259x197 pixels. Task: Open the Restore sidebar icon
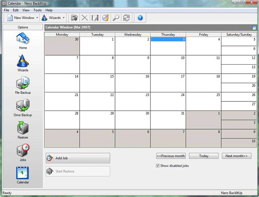point(23,130)
